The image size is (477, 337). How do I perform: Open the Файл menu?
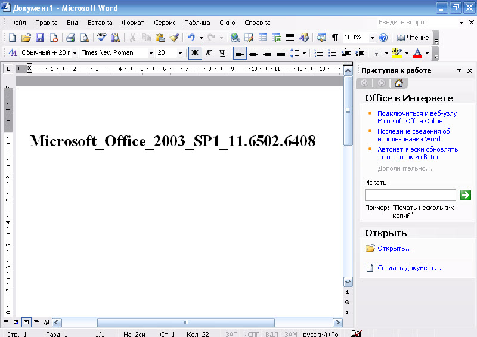[18, 23]
